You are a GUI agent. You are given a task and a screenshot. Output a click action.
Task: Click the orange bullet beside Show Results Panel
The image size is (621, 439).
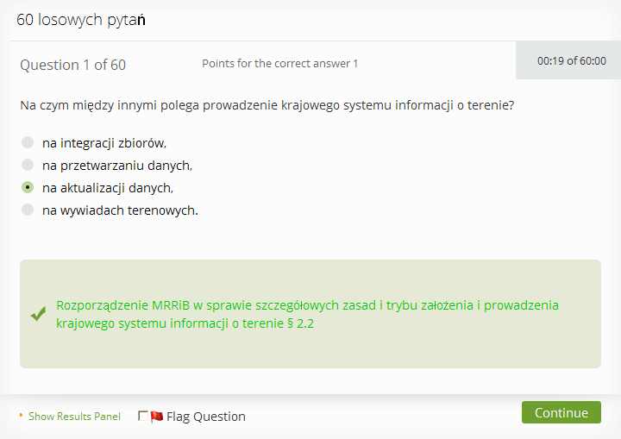click(x=21, y=415)
